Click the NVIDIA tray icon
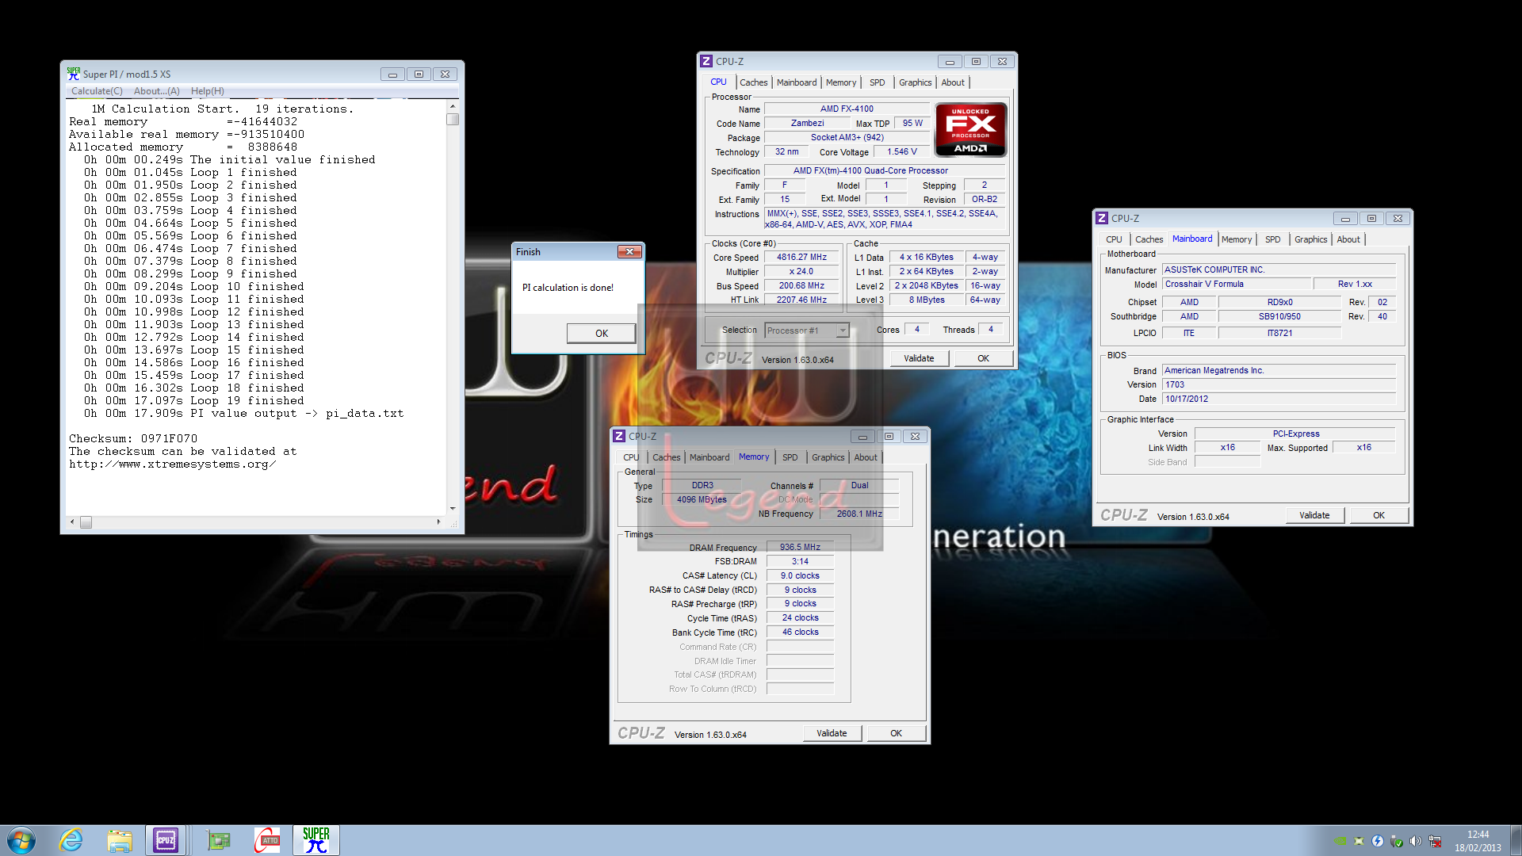Viewport: 1522px width, 856px height. [x=1340, y=841]
